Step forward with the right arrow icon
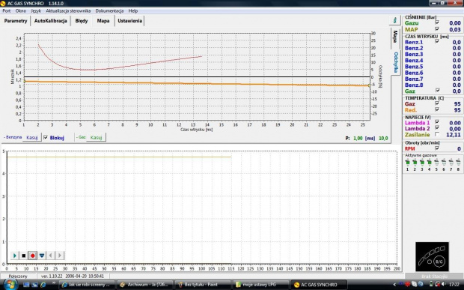464x290 pixels. (59, 256)
